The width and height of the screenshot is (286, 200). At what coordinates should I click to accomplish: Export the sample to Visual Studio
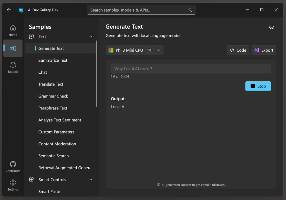264,50
